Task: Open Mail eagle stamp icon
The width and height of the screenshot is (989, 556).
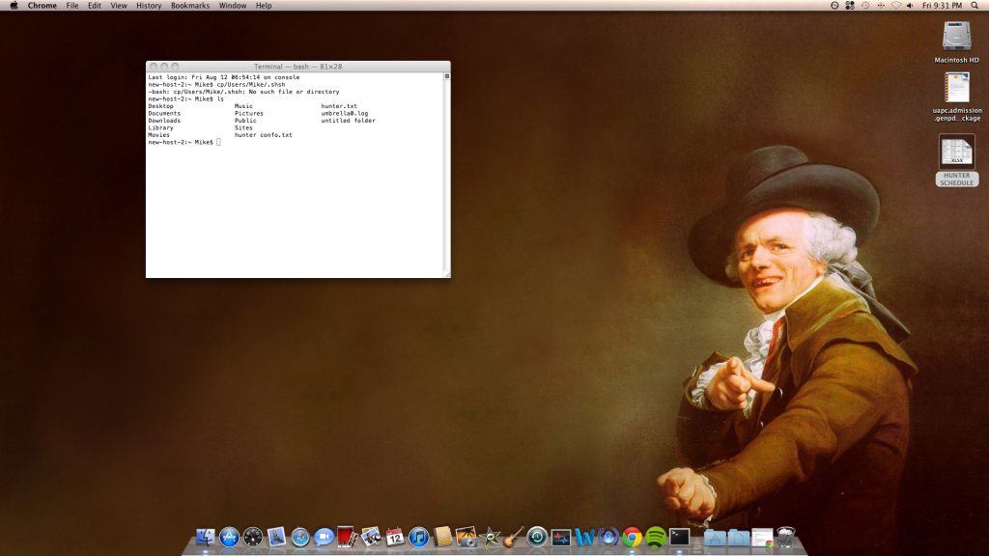Action: point(276,537)
